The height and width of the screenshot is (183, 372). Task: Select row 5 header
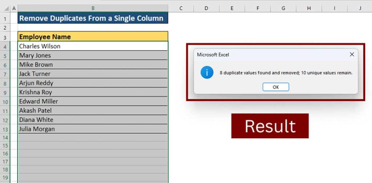pos(5,56)
